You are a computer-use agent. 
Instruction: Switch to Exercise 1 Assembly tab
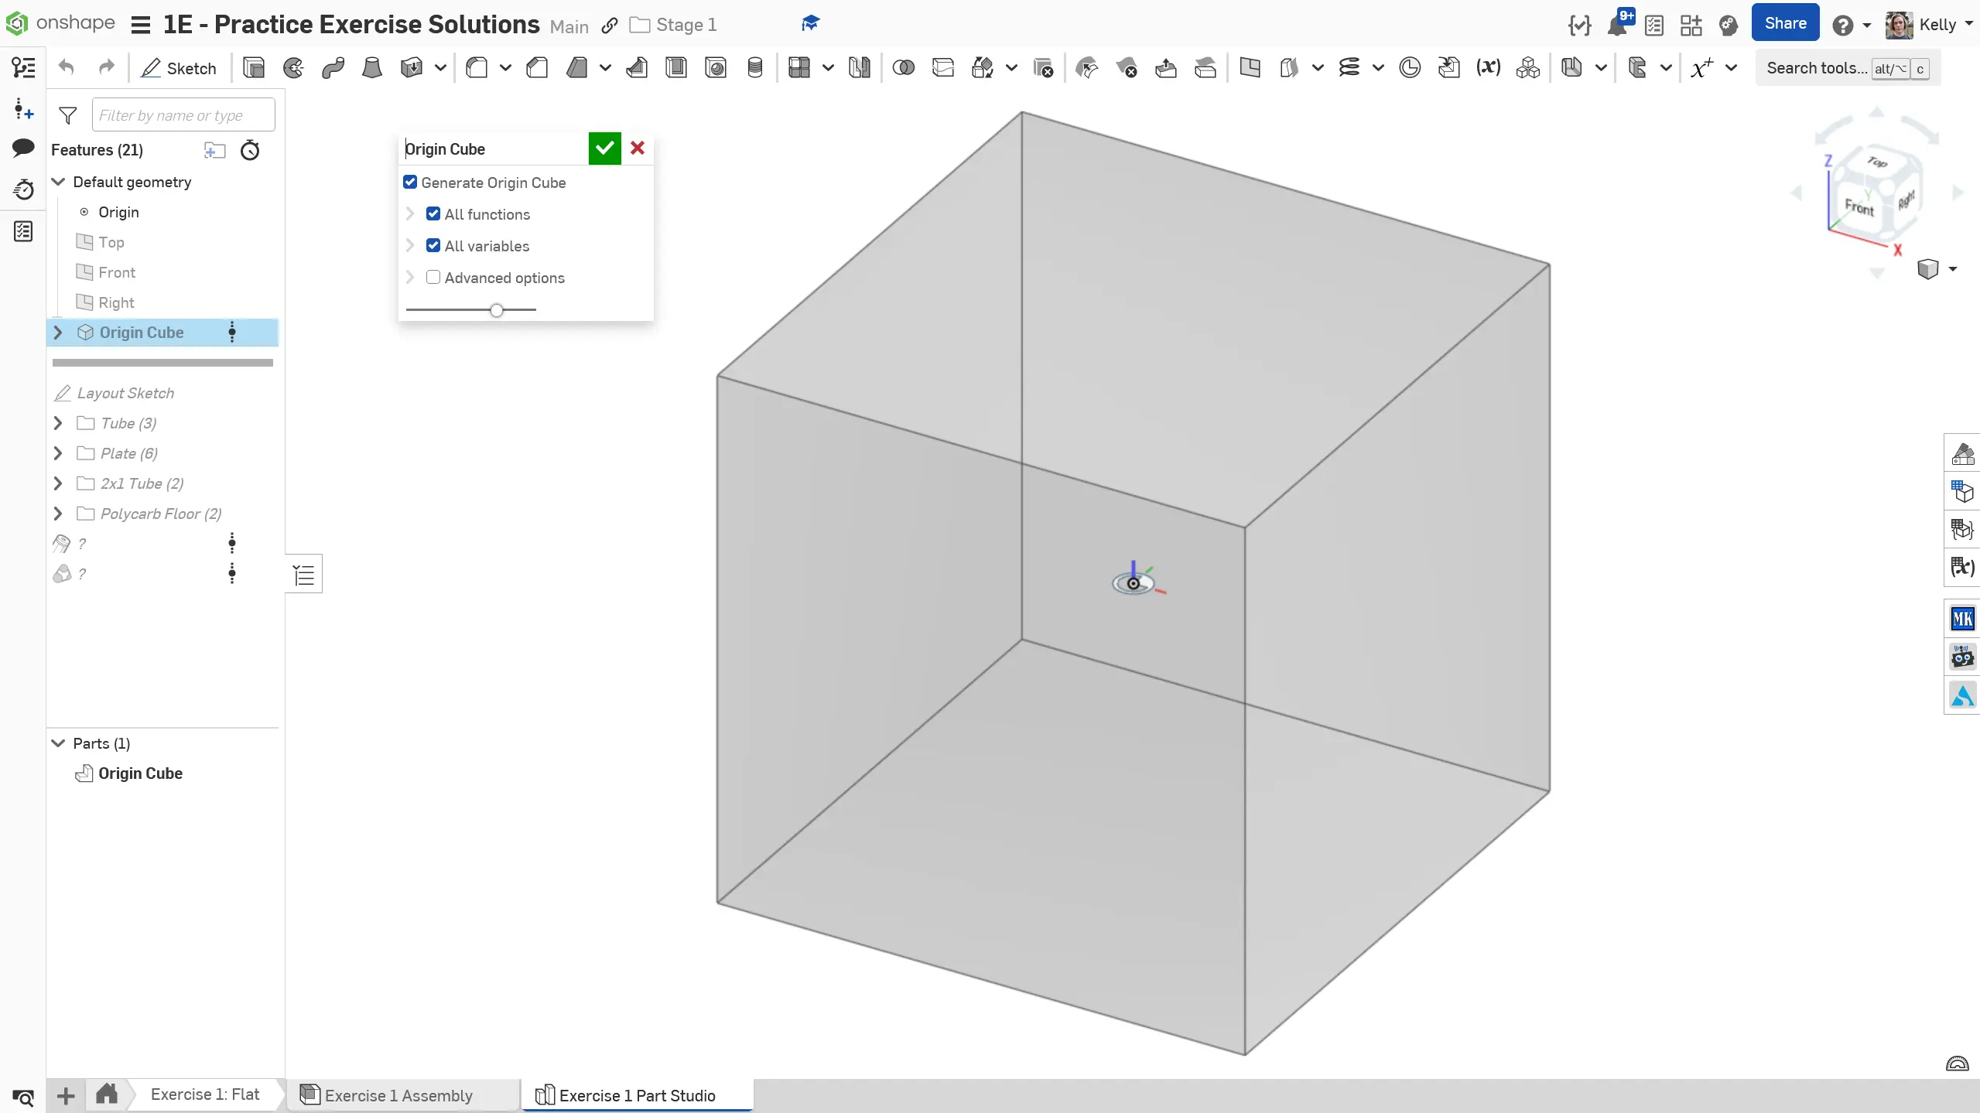coord(398,1095)
